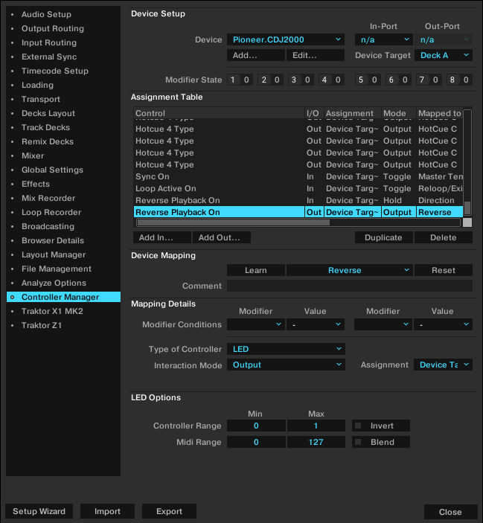This screenshot has width=483, height=523.
Task: Delete the selected assignment
Action: (x=443, y=238)
